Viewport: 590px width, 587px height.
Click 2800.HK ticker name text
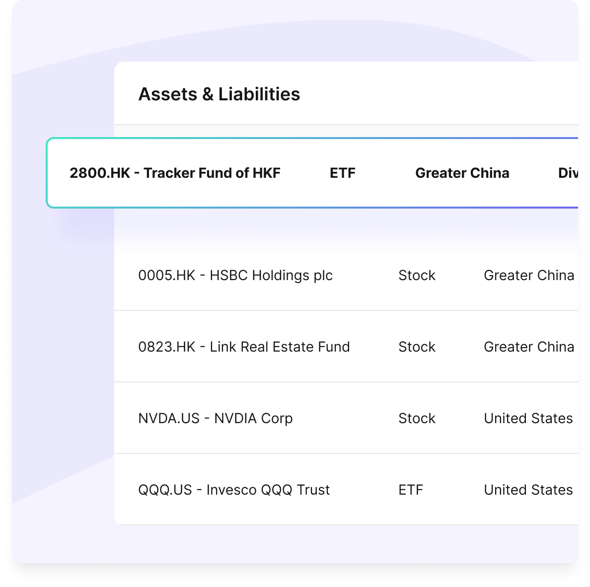click(x=175, y=173)
